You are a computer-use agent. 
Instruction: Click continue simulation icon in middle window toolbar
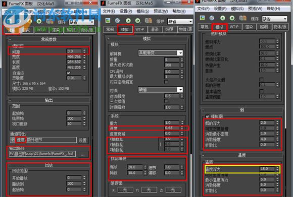tap(138, 21)
